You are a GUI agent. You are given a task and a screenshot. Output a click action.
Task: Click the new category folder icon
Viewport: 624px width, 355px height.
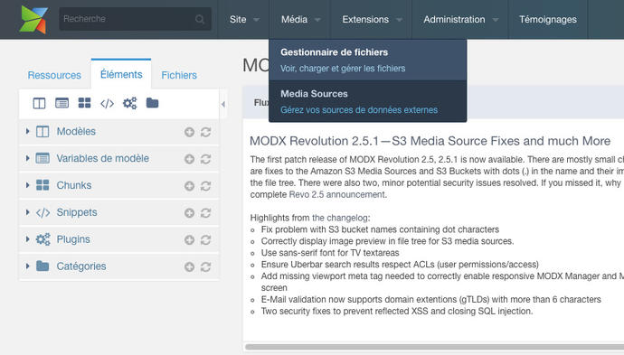point(153,103)
